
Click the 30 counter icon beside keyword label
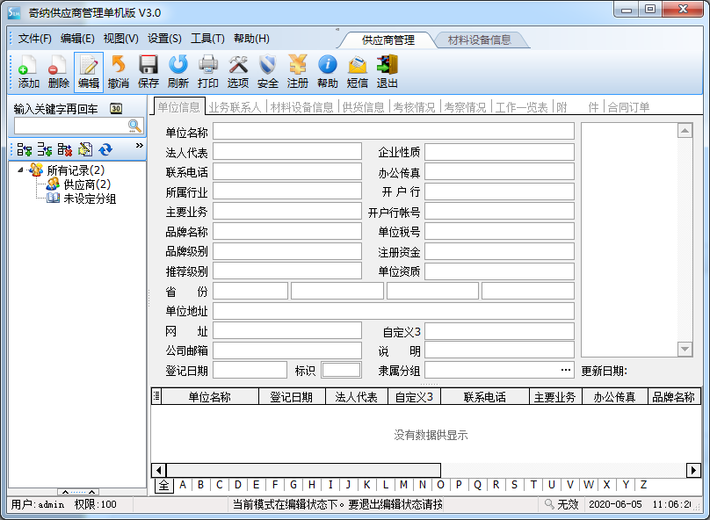click(x=116, y=109)
